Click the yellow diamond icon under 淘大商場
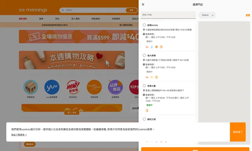The height and width of the screenshot is (151, 252). 152,77
